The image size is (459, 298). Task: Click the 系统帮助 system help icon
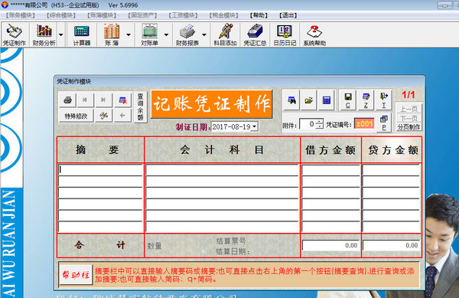(x=314, y=34)
